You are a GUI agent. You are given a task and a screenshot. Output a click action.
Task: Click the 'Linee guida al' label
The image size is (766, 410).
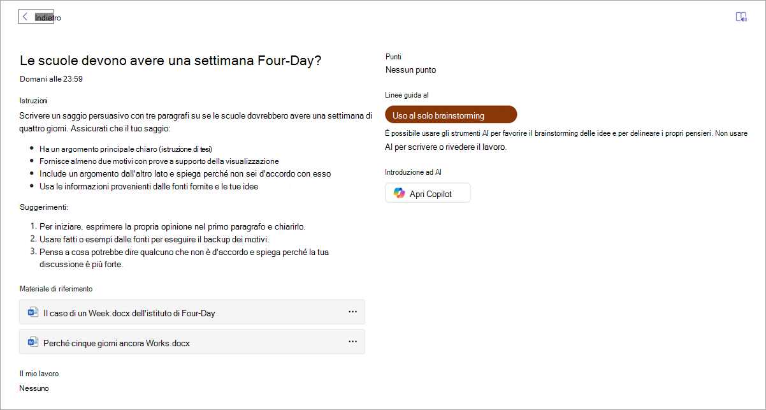[x=407, y=95]
